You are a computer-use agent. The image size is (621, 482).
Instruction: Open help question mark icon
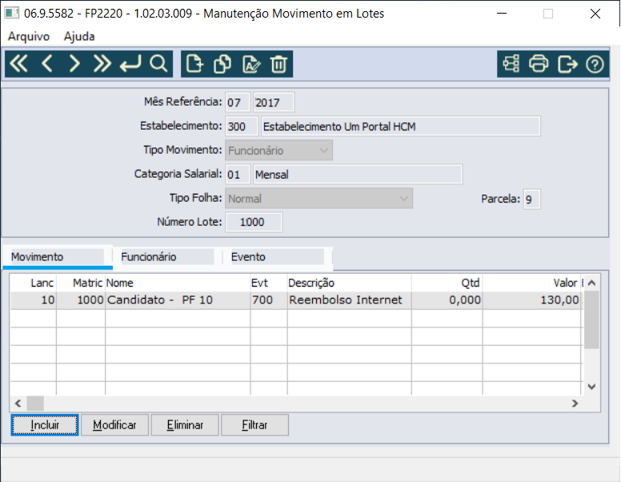[595, 64]
